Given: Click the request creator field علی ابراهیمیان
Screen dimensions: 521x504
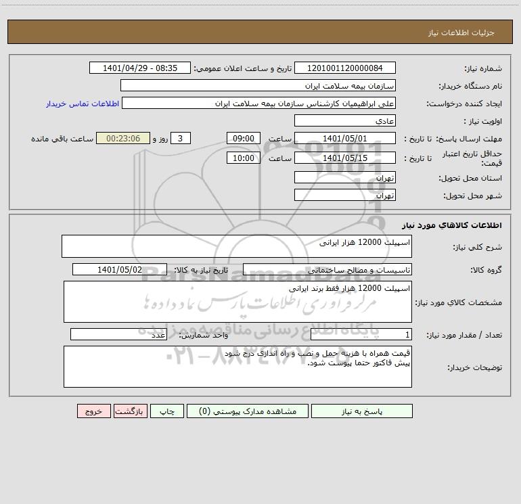Looking at the screenshot, I should [258, 103].
